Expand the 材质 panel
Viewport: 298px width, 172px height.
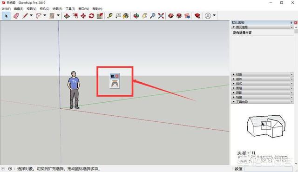(x=262, y=74)
